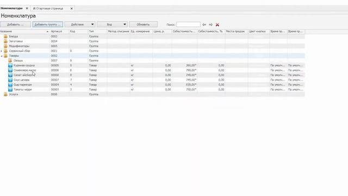Click the Сервисный сбор folder icon
Viewport: 348px width, 196px height.
click(x=5, y=51)
